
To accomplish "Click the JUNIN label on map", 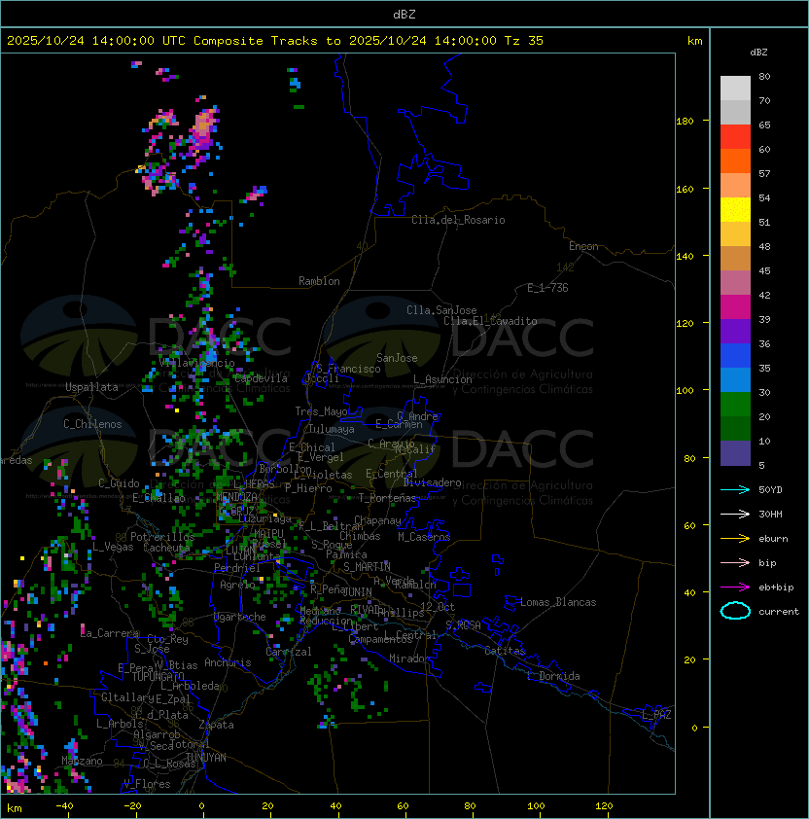I will [357, 591].
